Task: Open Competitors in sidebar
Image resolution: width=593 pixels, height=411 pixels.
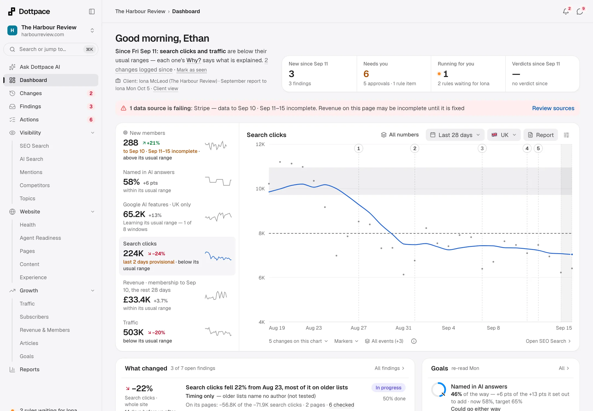Action: pos(35,185)
